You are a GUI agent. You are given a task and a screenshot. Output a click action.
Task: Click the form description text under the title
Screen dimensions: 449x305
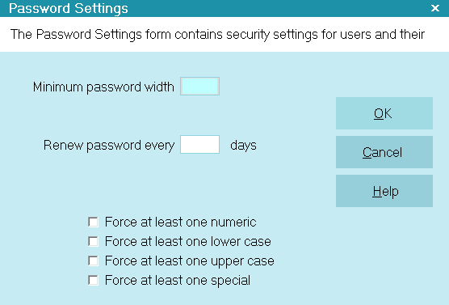point(217,35)
